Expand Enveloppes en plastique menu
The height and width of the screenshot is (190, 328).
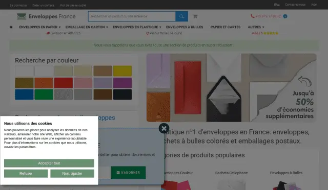137,27
